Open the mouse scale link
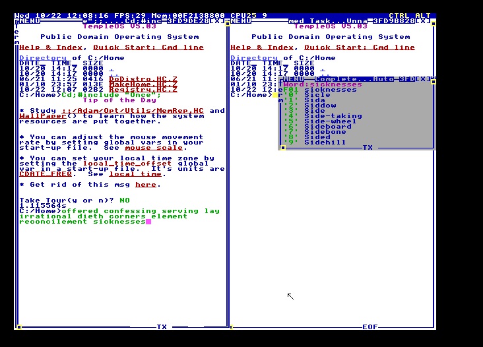The height and width of the screenshot is (347, 483). pyautogui.click(x=154, y=148)
